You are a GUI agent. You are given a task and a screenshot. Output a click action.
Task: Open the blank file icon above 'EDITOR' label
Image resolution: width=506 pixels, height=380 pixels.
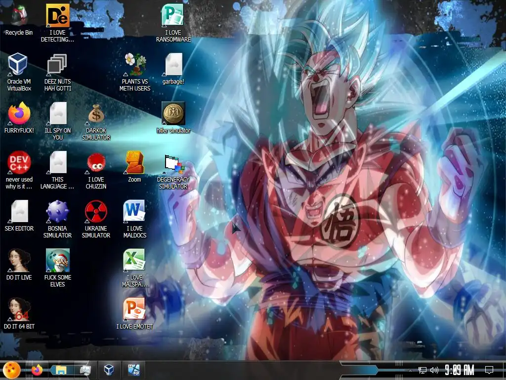point(19,212)
